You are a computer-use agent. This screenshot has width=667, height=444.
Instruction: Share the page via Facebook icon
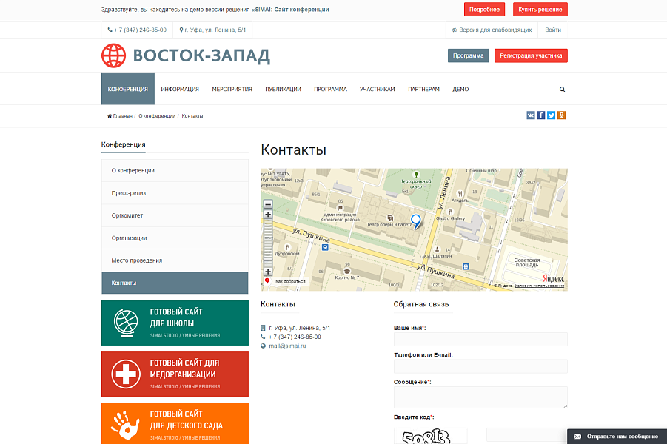[x=540, y=115]
